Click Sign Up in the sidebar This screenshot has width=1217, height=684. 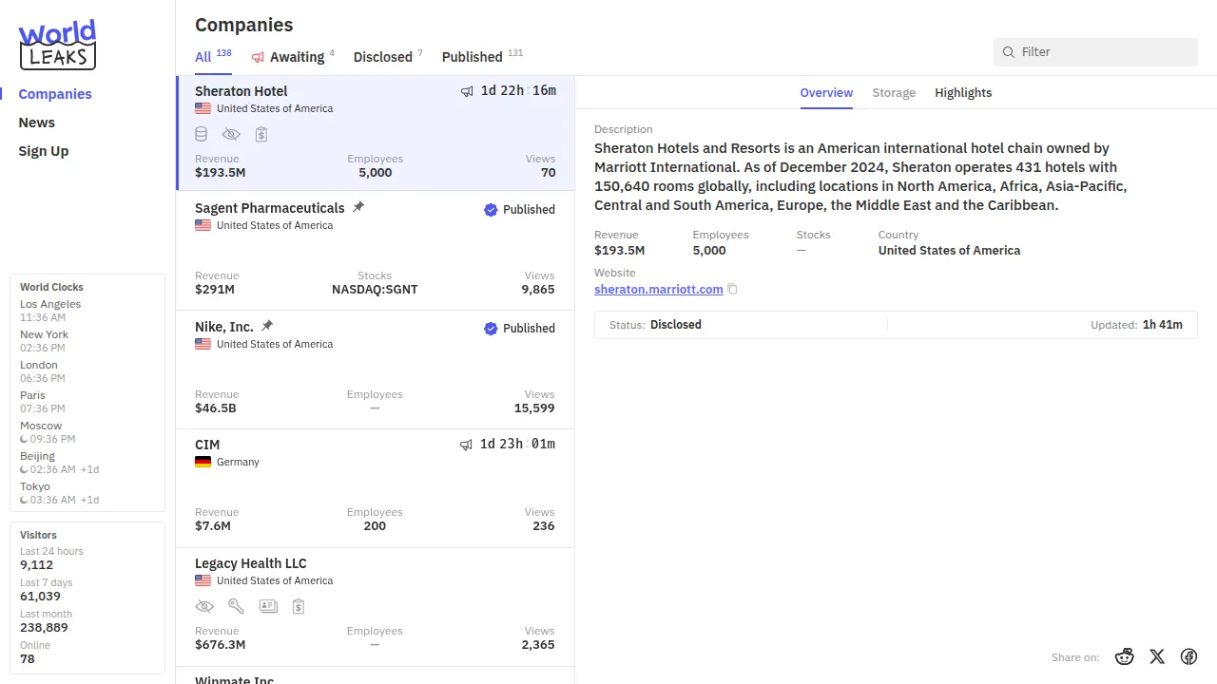[x=44, y=151]
